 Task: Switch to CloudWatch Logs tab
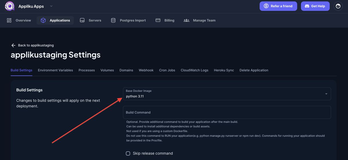coord(195,70)
